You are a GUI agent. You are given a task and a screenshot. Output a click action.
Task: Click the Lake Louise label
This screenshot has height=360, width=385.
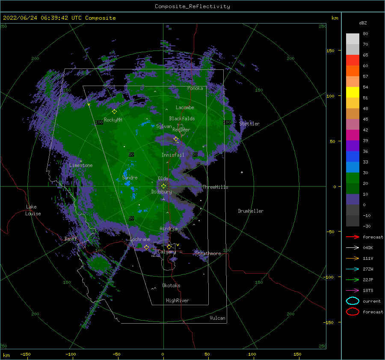33,210
